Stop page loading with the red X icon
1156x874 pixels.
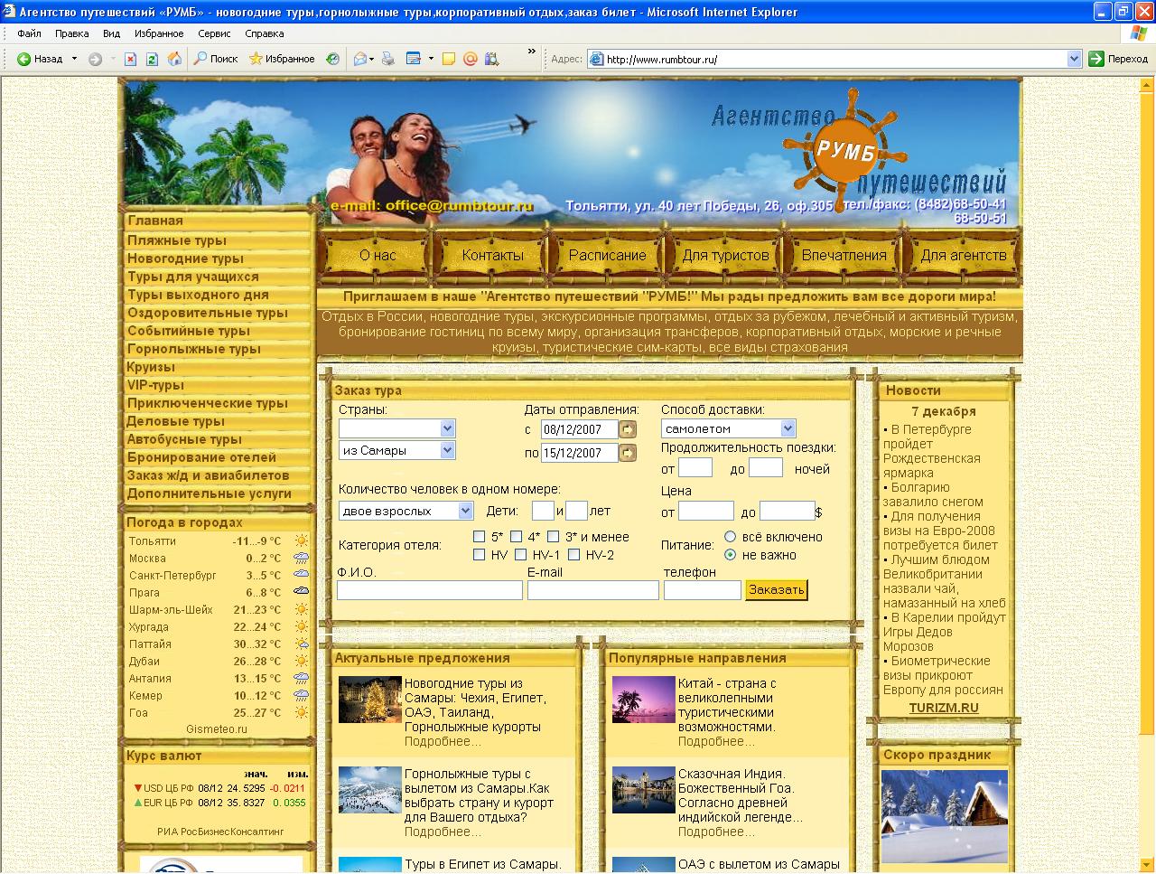coord(130,59)
